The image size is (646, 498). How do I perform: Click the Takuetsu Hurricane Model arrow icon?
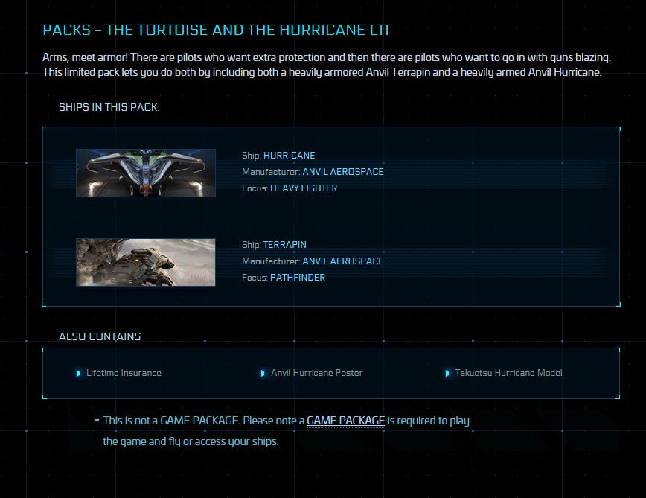click(x=447, y=373)
